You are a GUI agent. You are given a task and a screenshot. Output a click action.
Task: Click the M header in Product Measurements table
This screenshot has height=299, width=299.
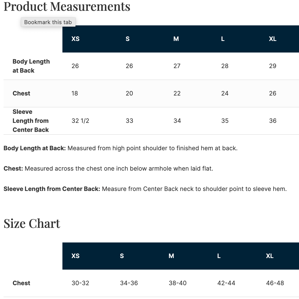tap(176, 39)
